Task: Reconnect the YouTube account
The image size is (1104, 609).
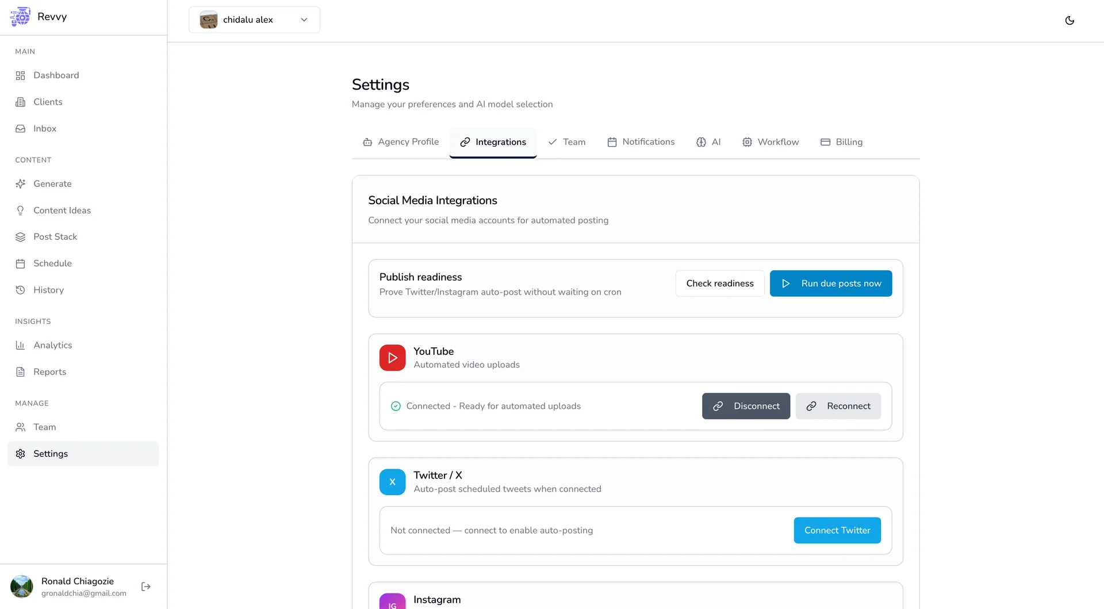Action: tap(838, 406)
